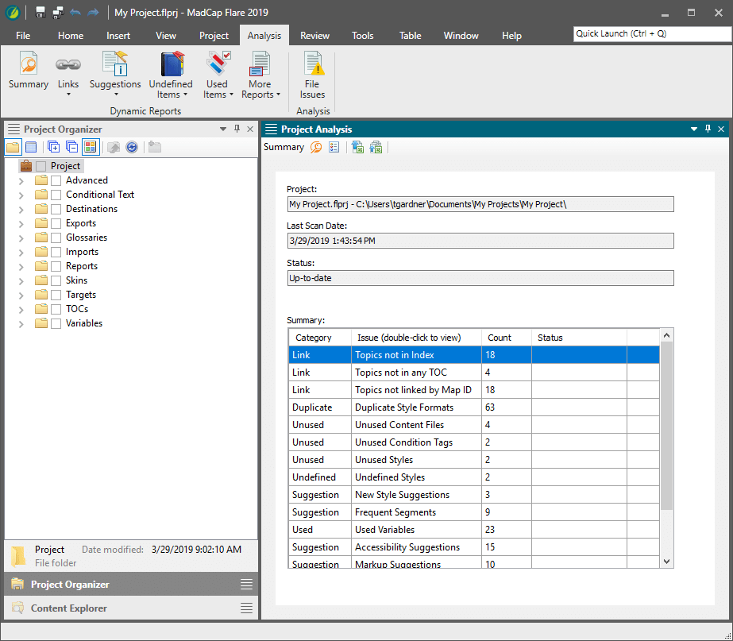Image resolution: width=733 pixels, height=641 pixels.
Task: Open the Content Explorer pane
Action: click(131, 608)
